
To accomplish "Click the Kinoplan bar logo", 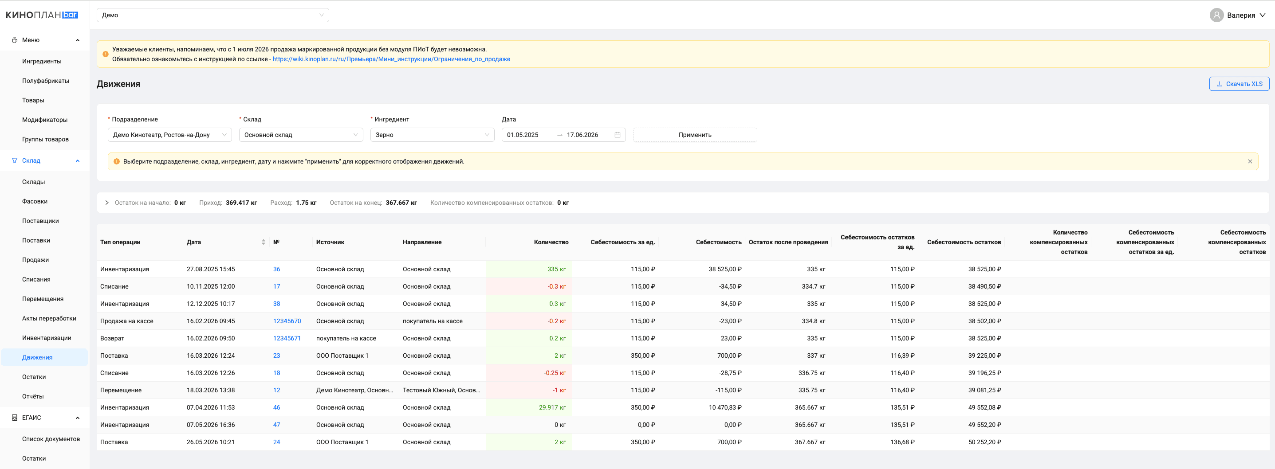I will tap(42, 15).
